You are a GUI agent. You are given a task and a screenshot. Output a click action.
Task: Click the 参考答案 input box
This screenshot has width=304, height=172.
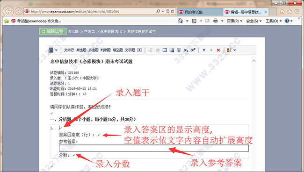(154, 148)
